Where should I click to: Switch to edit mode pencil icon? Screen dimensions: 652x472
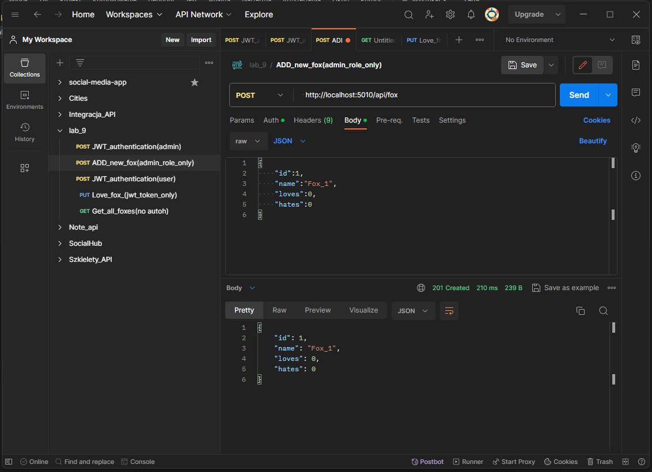583,65
